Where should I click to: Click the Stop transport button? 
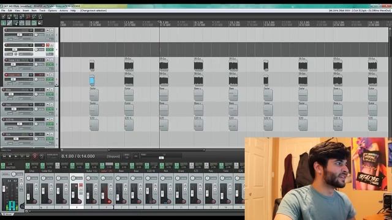click(10, 156)
